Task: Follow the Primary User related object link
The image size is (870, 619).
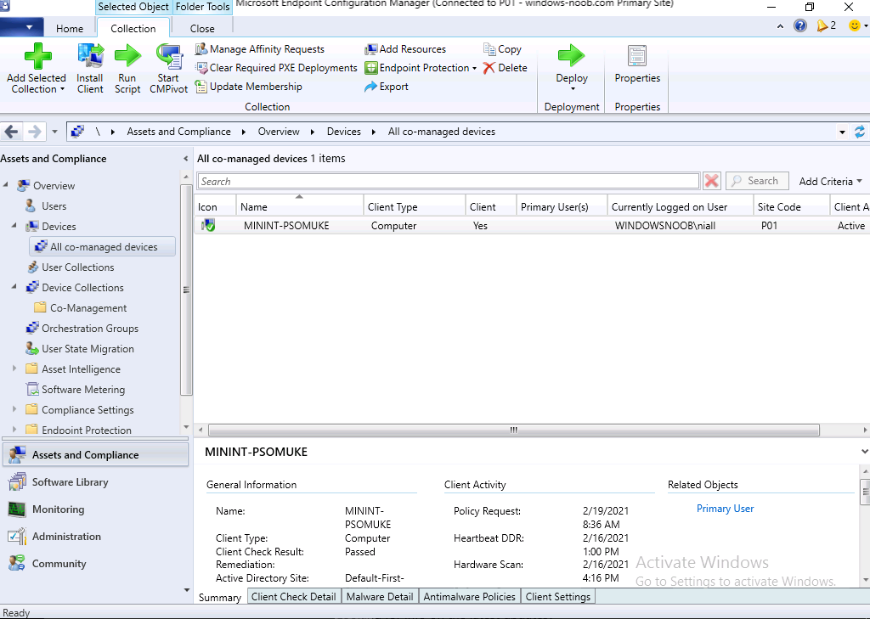Action: [726, 509]
